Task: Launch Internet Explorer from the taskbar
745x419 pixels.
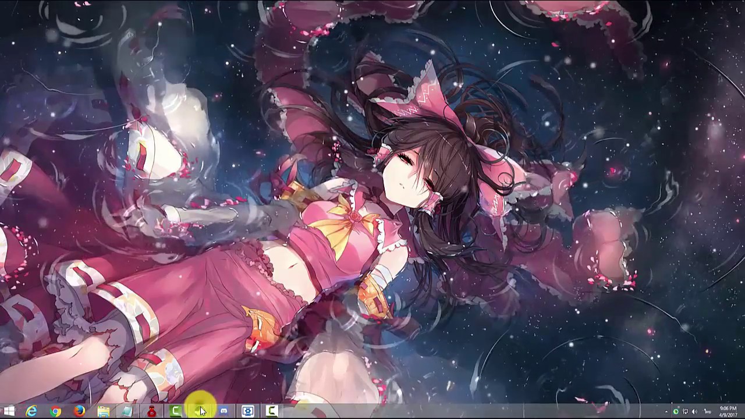Action: coord(31,411)
